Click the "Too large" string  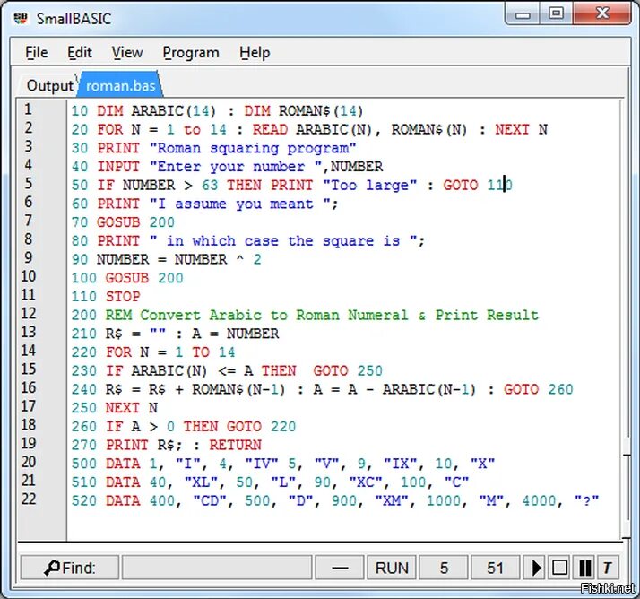[x=370, y=186]
